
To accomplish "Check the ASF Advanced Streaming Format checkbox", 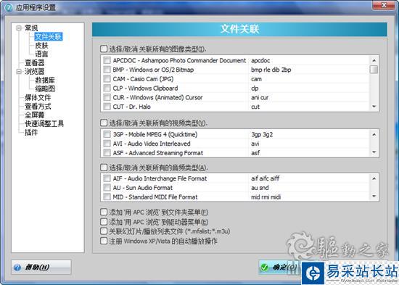I will [x=107, y=153].
